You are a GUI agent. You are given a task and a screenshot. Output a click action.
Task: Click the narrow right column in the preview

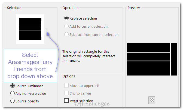(x=174, y=59)
